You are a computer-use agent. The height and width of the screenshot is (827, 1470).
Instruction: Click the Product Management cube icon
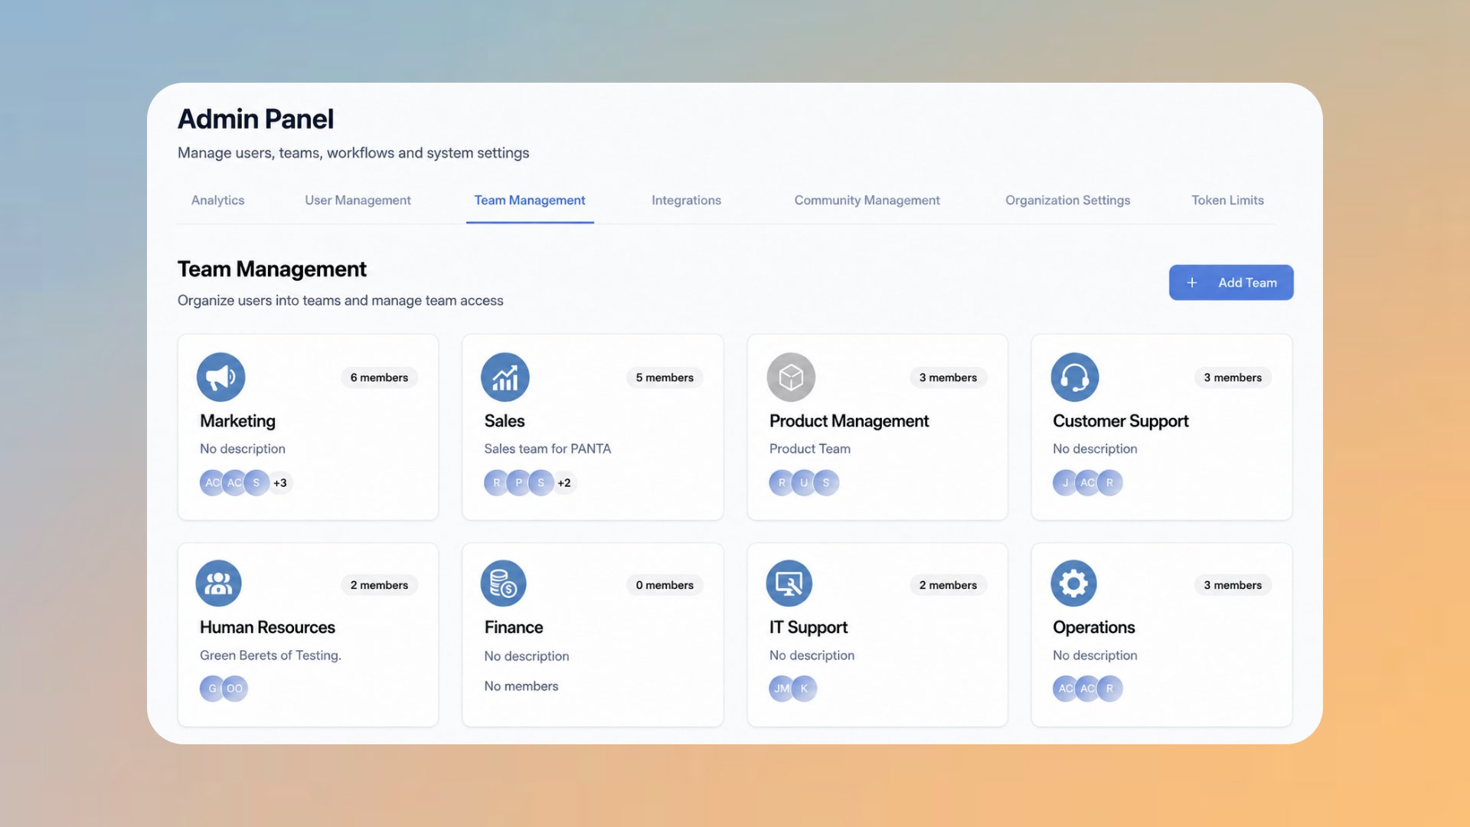point(791,377)
